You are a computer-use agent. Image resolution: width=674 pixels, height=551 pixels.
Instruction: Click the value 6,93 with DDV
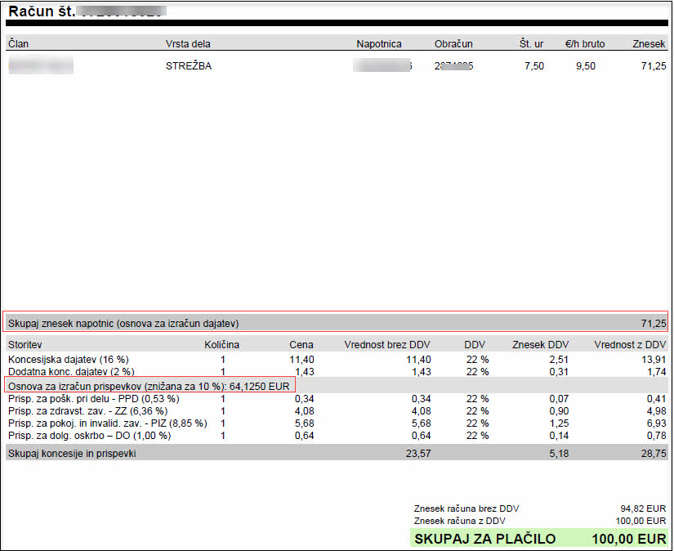[656, 423]
